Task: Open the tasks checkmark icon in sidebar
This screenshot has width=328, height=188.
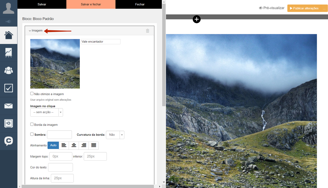Action: (8, 88)
